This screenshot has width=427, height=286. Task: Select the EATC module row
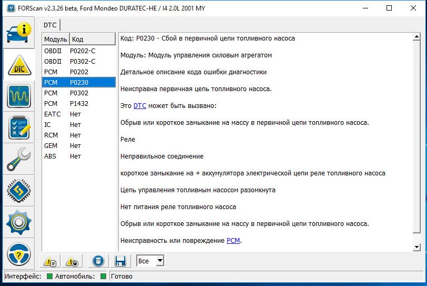point(79,114)
